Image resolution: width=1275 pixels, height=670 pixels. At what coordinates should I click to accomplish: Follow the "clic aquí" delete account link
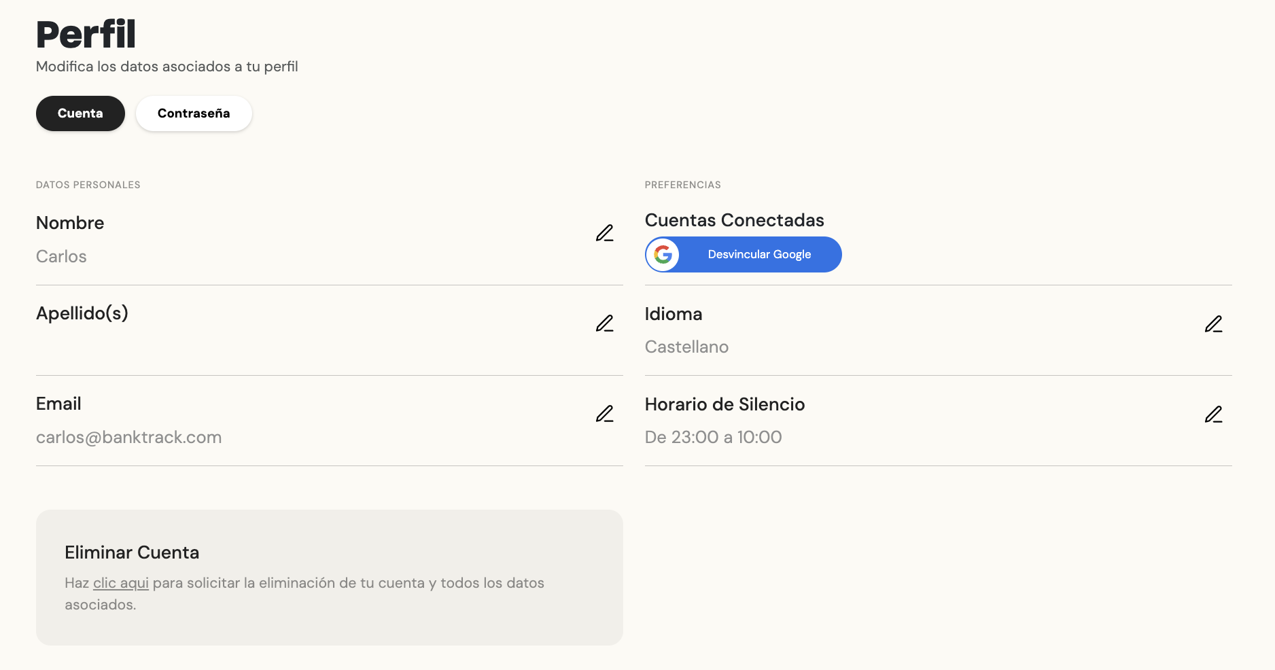pyautogui.click(x=121, y=583)
